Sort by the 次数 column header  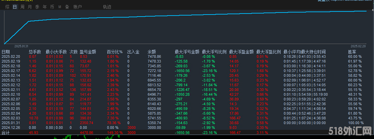(73, 52)
